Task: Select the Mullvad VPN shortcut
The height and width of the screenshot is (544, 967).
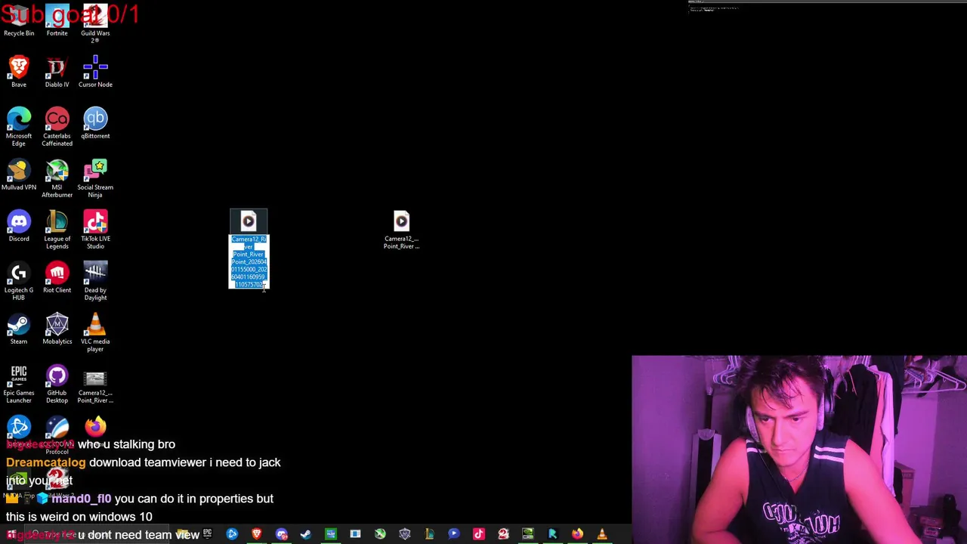Action: [19, 175]
